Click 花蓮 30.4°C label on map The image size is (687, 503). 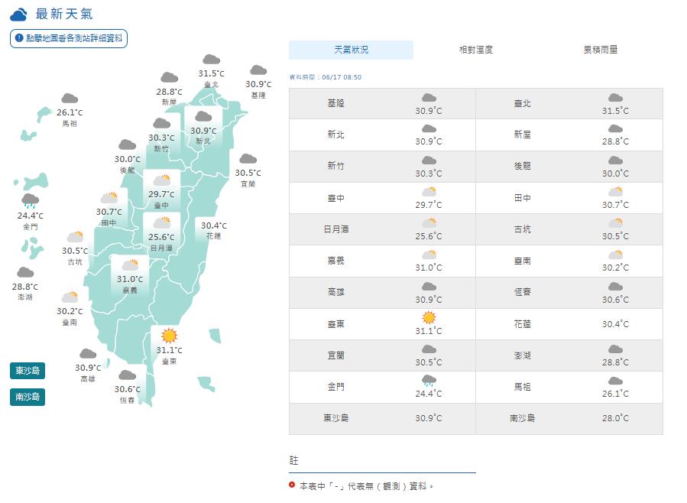pos(213,230)
